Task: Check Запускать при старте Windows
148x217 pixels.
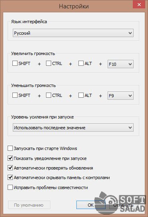Action: (x=10, y=148)
